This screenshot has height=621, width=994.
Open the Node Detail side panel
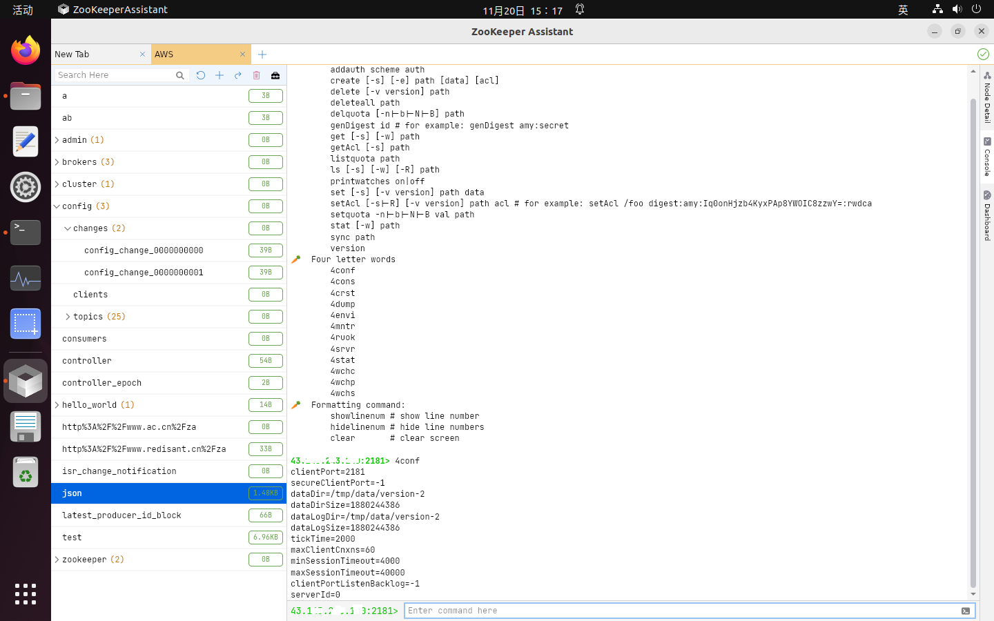click(987, 97)
